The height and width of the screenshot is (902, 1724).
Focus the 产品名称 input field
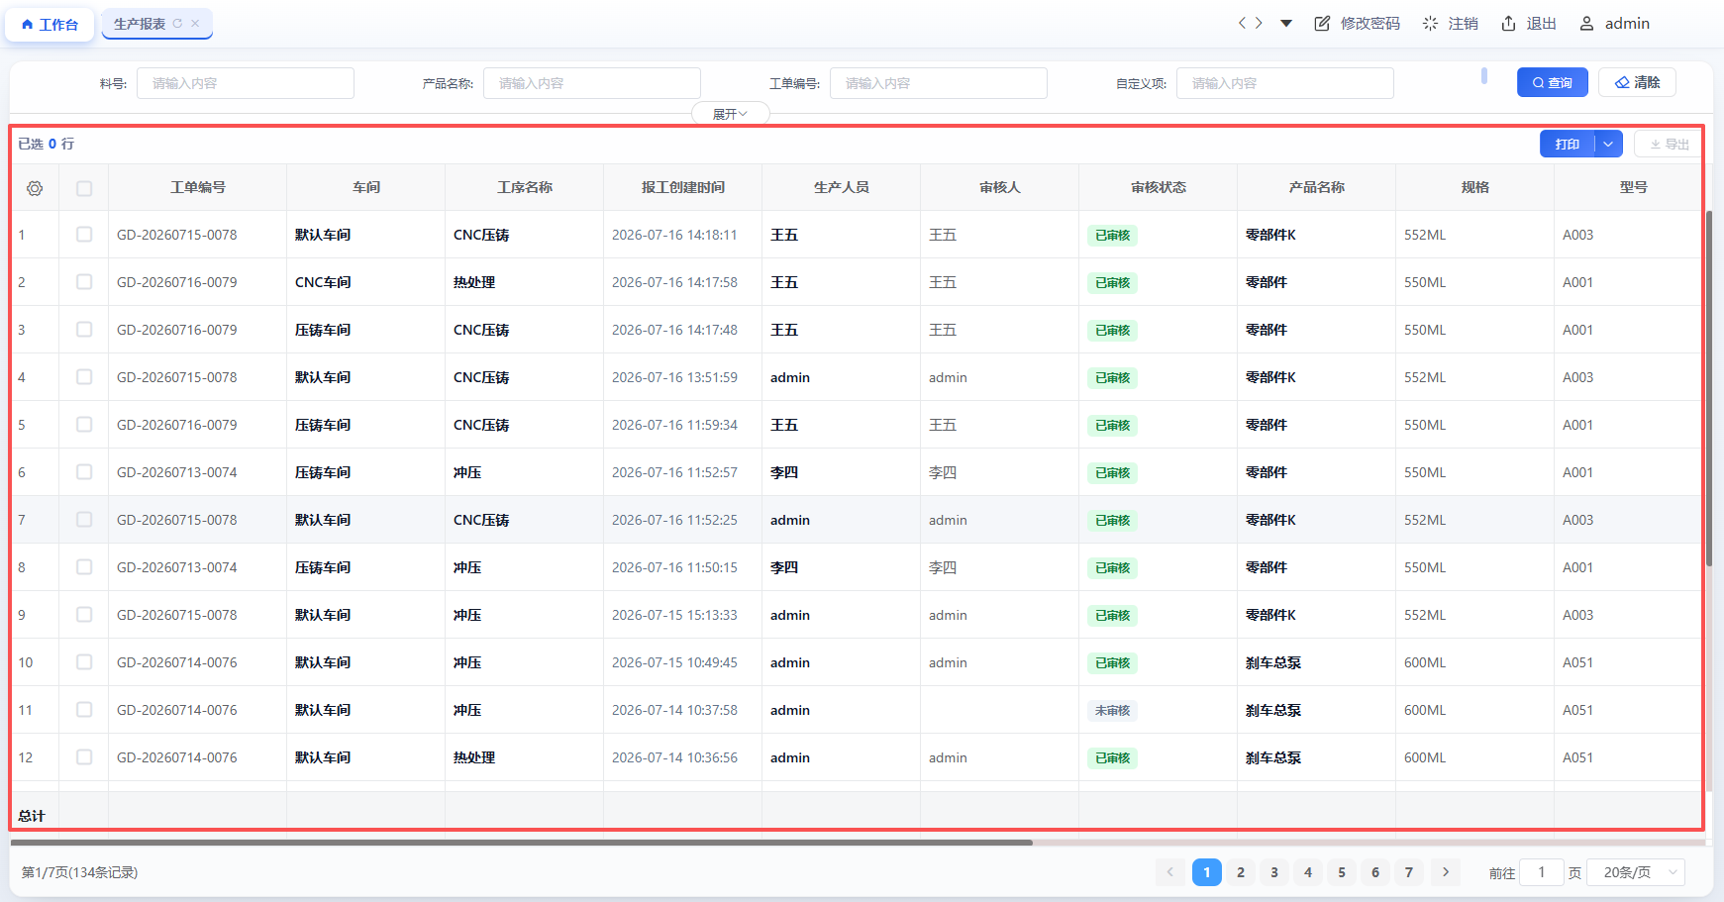(x=592, y=83)
